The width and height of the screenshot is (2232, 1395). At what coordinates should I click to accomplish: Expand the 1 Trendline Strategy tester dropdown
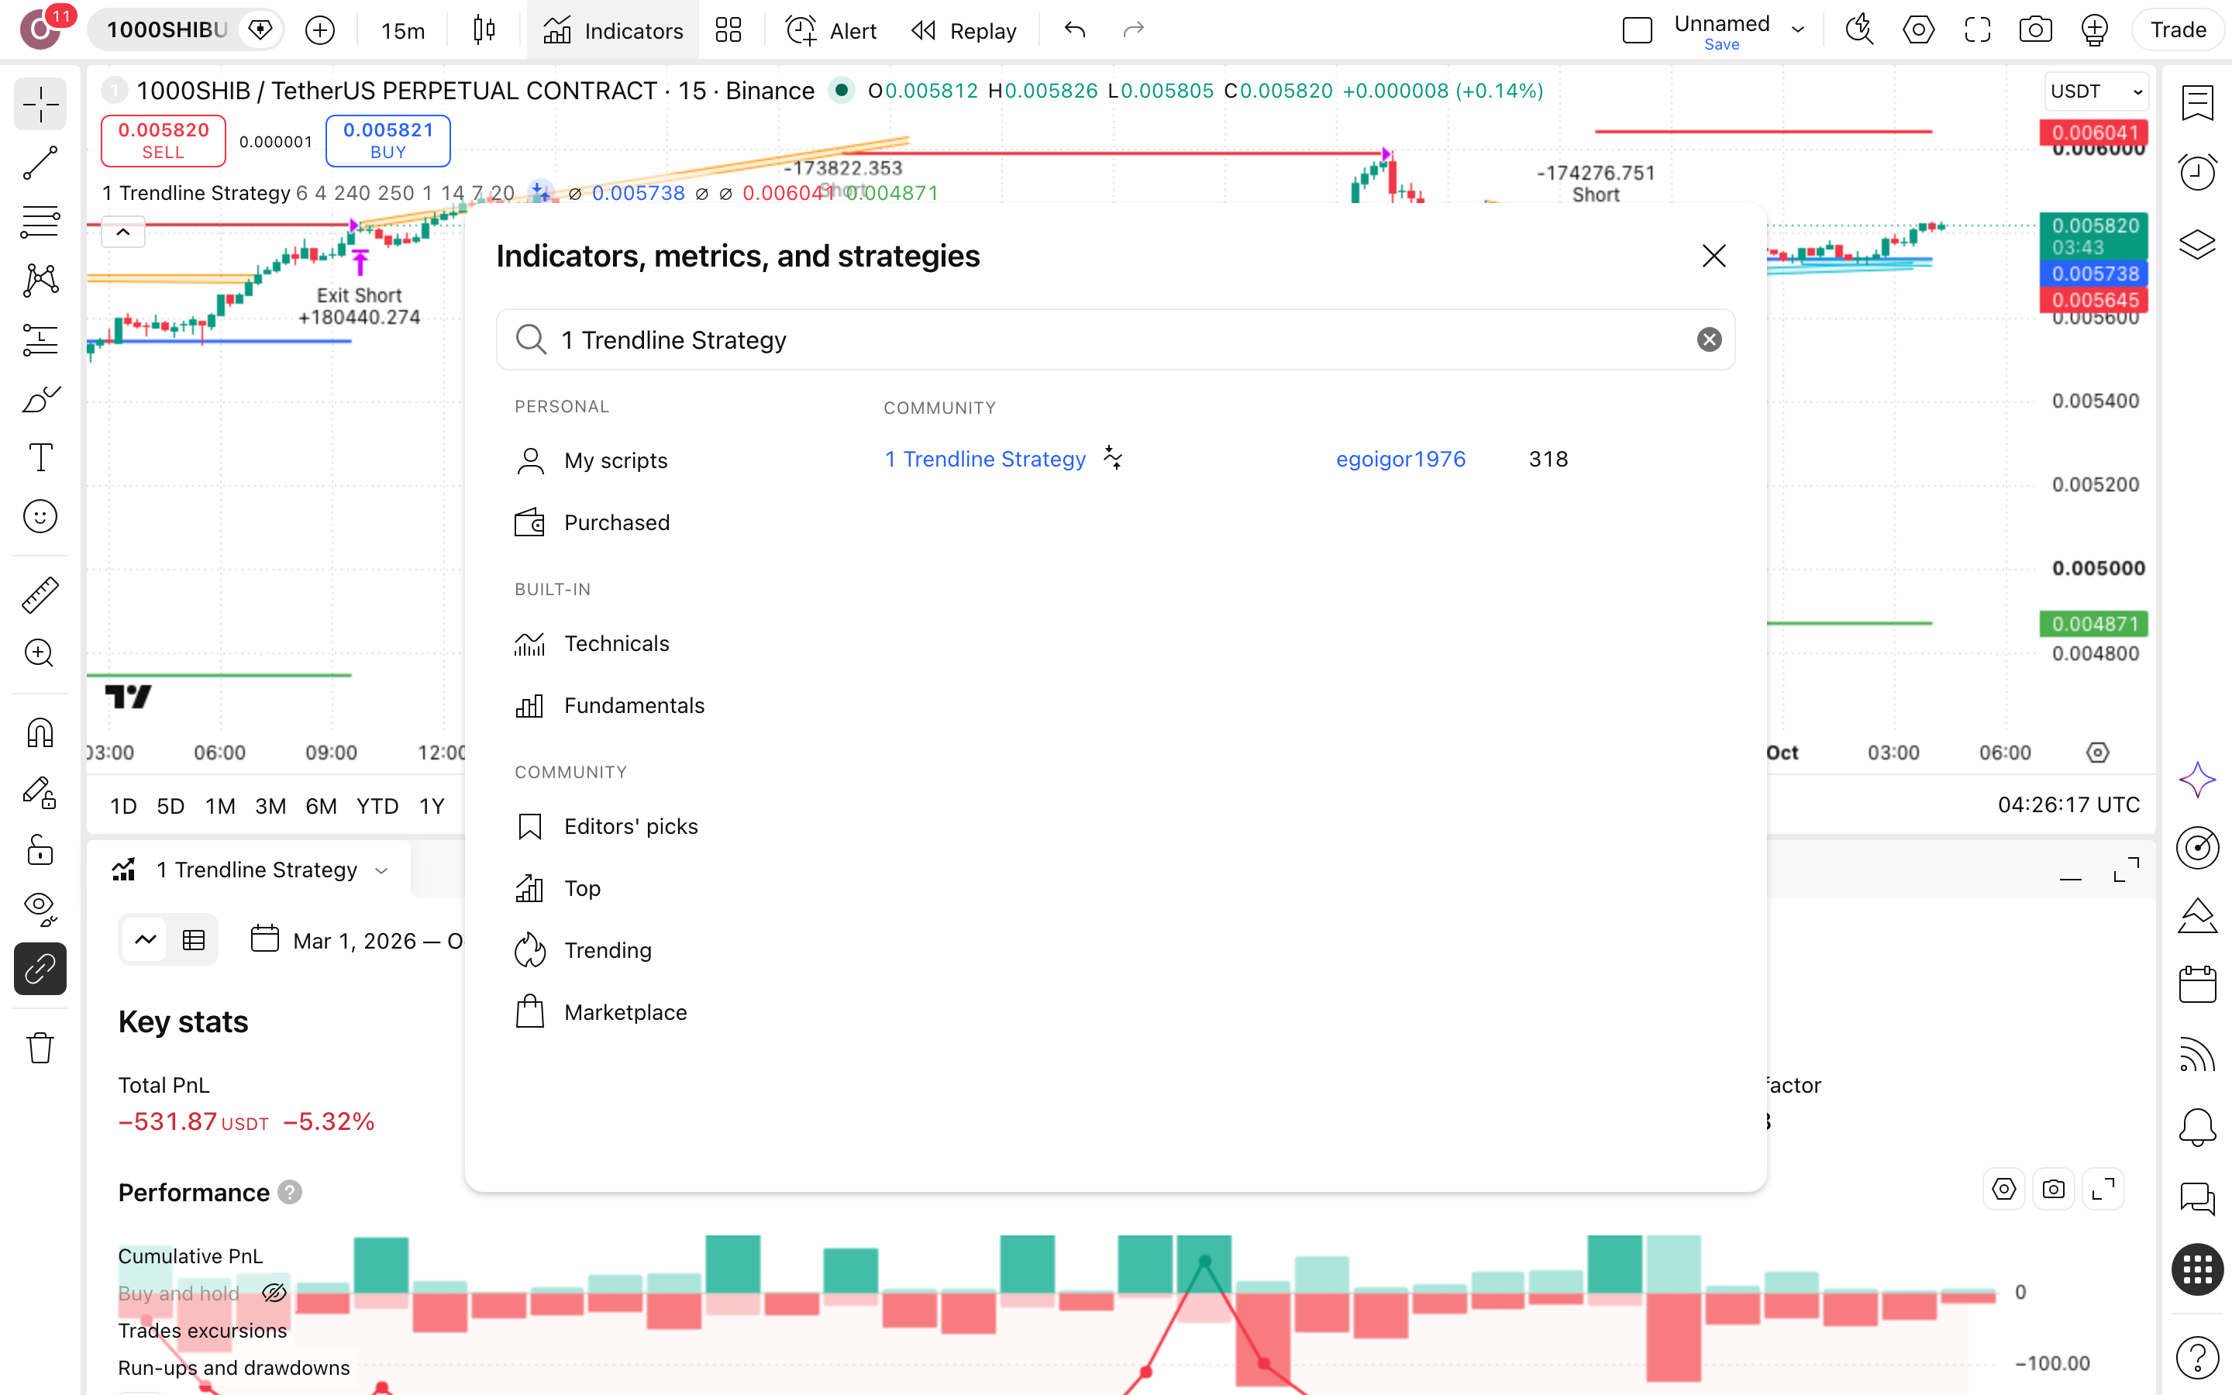[382, 870]
